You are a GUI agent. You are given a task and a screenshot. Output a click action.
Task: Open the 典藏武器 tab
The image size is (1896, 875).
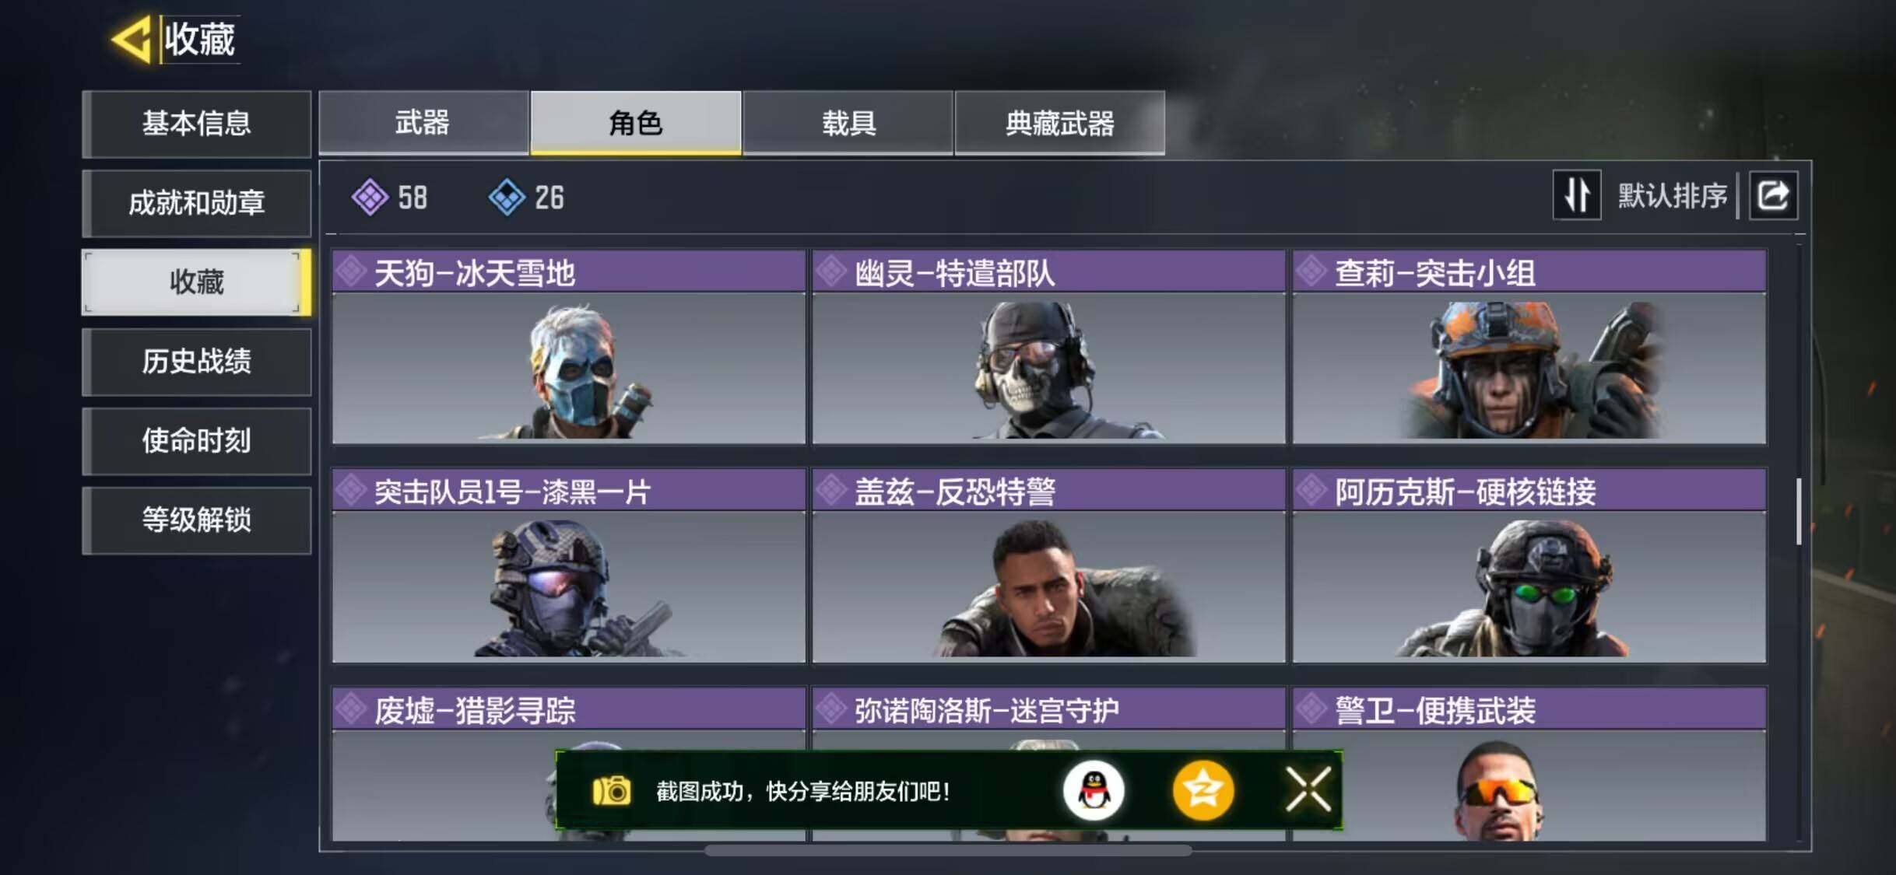[x=1060, y=123]
